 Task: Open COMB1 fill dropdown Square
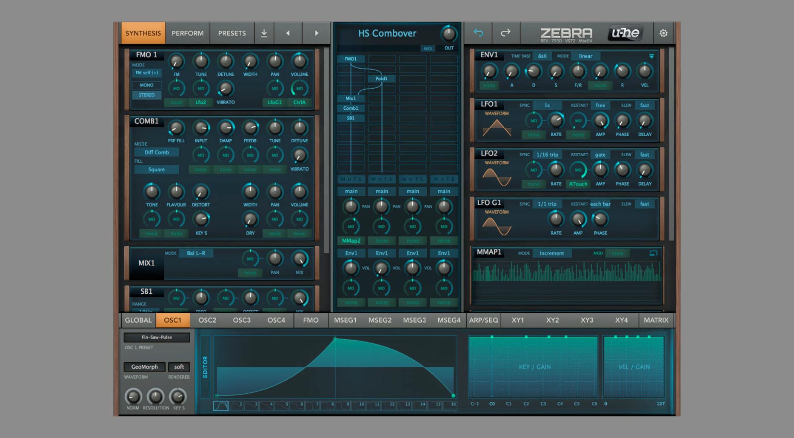point(156,170)
